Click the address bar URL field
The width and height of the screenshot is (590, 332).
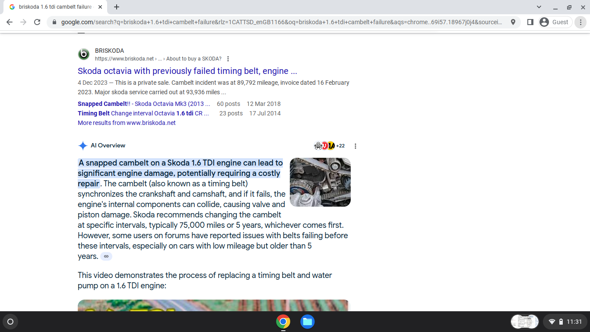coord(282,22)
